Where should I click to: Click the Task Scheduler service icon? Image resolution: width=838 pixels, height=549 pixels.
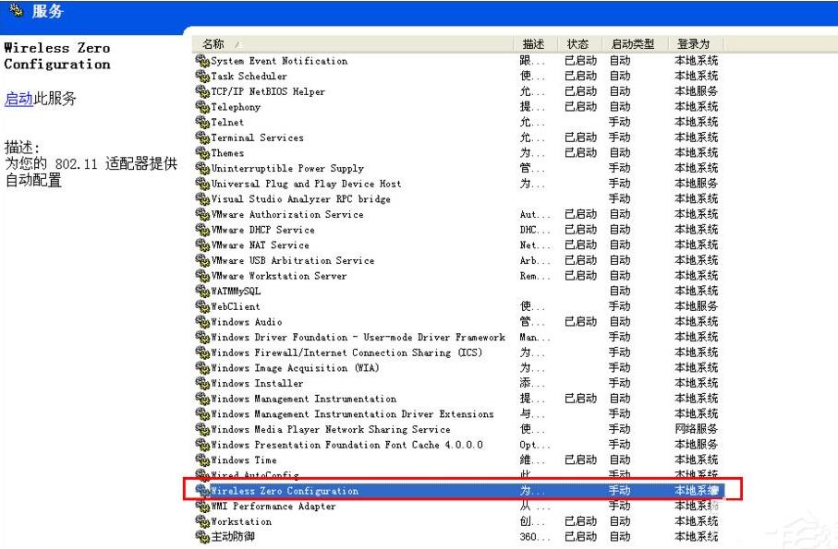[203, 77]
